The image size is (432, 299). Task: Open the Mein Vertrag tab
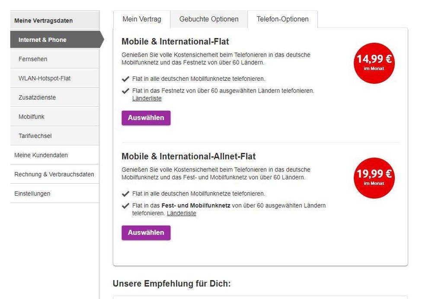click(x=141, y=19)
